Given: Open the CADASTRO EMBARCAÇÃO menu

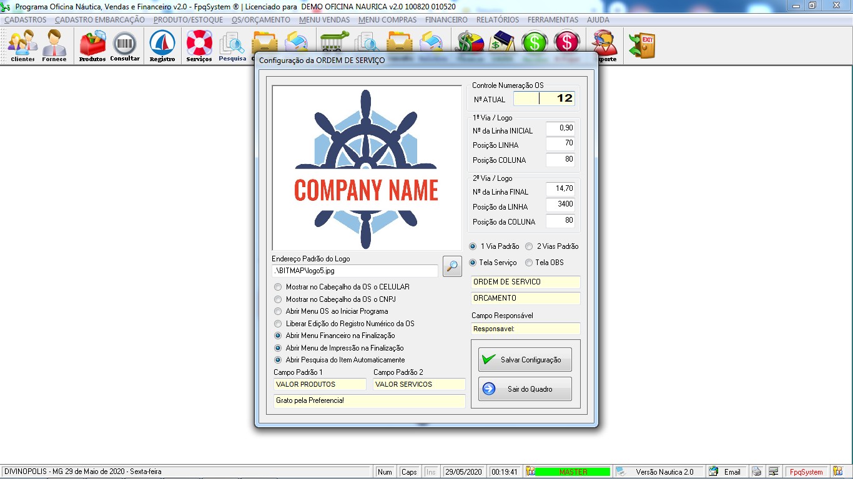Looking at the screenshot, I should 100,20.
